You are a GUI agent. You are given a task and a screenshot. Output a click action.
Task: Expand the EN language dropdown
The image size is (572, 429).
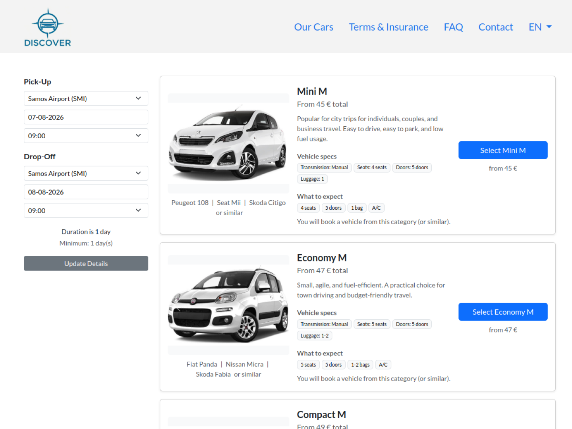click(x=540, y=27)
